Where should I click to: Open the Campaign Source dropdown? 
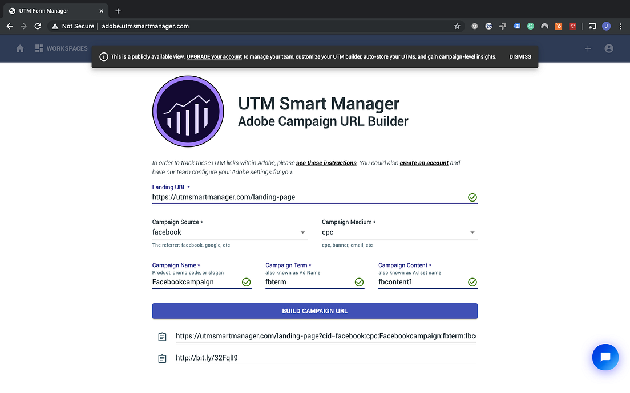point(302,232)
